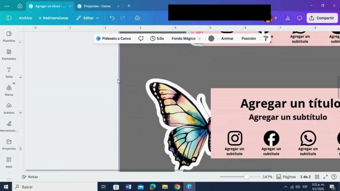This screenshot has width=340, height=191.
Task: Open the analytics chart icon
Action: tap(288, 18)
